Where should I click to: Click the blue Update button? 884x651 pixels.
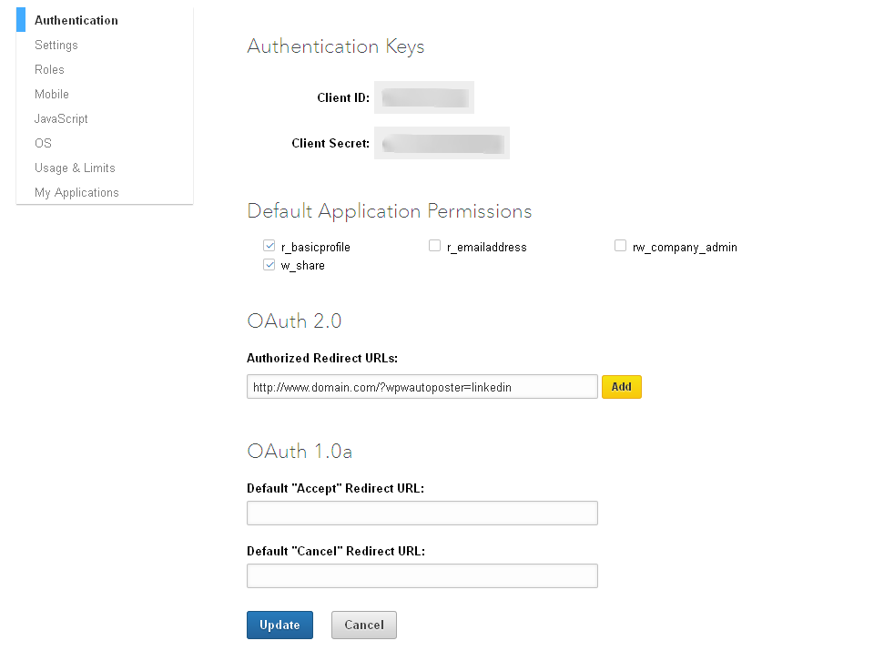(279, 625)
